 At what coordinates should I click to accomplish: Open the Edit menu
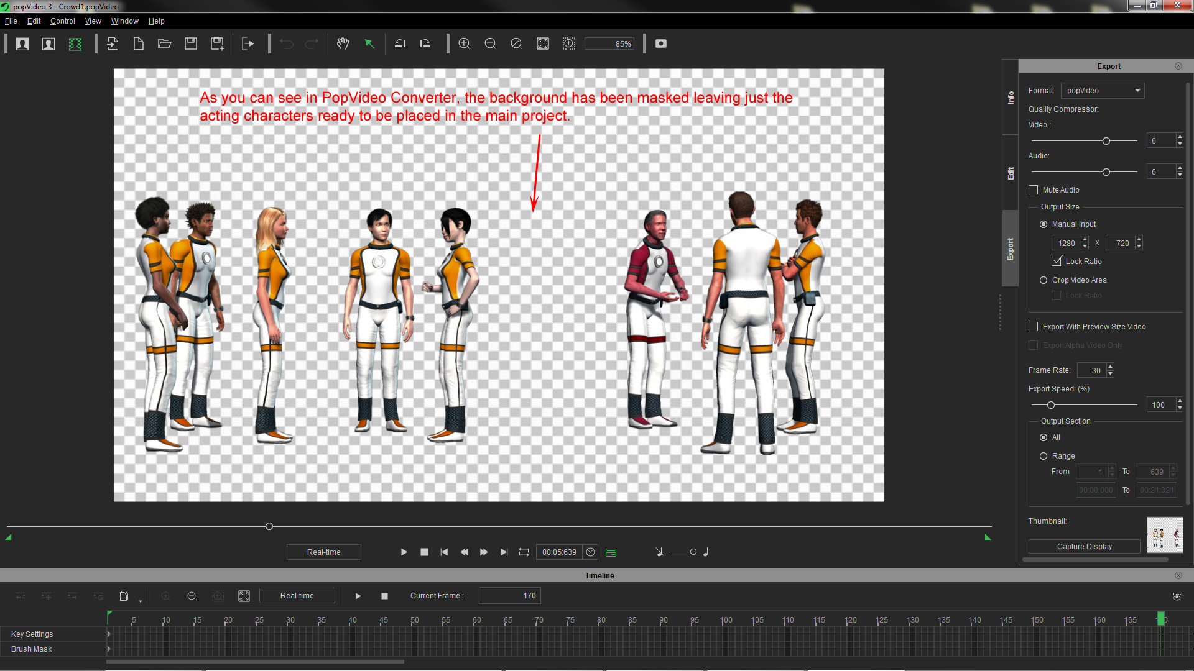34,21
